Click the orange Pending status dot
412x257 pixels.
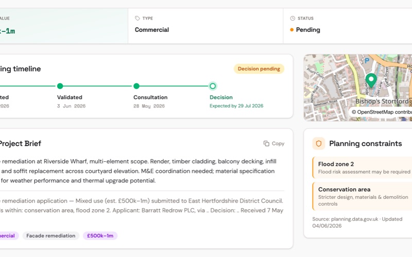pyautogui.click(x=291, y=30)
